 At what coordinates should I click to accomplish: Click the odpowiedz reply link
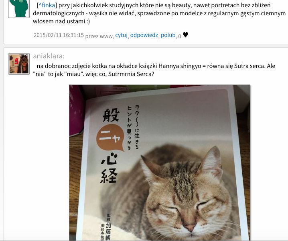click(x=144, y=35)
